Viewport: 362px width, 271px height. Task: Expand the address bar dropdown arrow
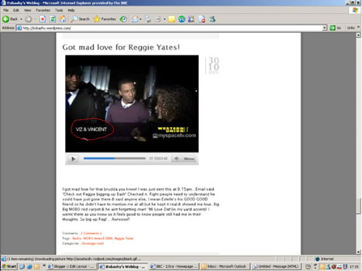(325, 28)
